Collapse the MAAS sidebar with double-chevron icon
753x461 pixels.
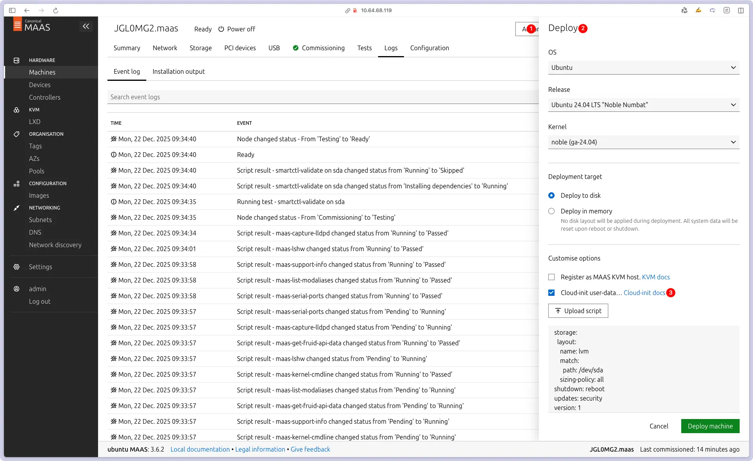coord(86,26)
